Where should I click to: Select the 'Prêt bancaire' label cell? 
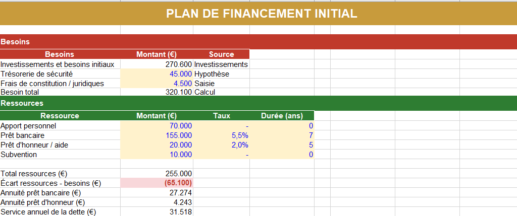coord(60,135)
